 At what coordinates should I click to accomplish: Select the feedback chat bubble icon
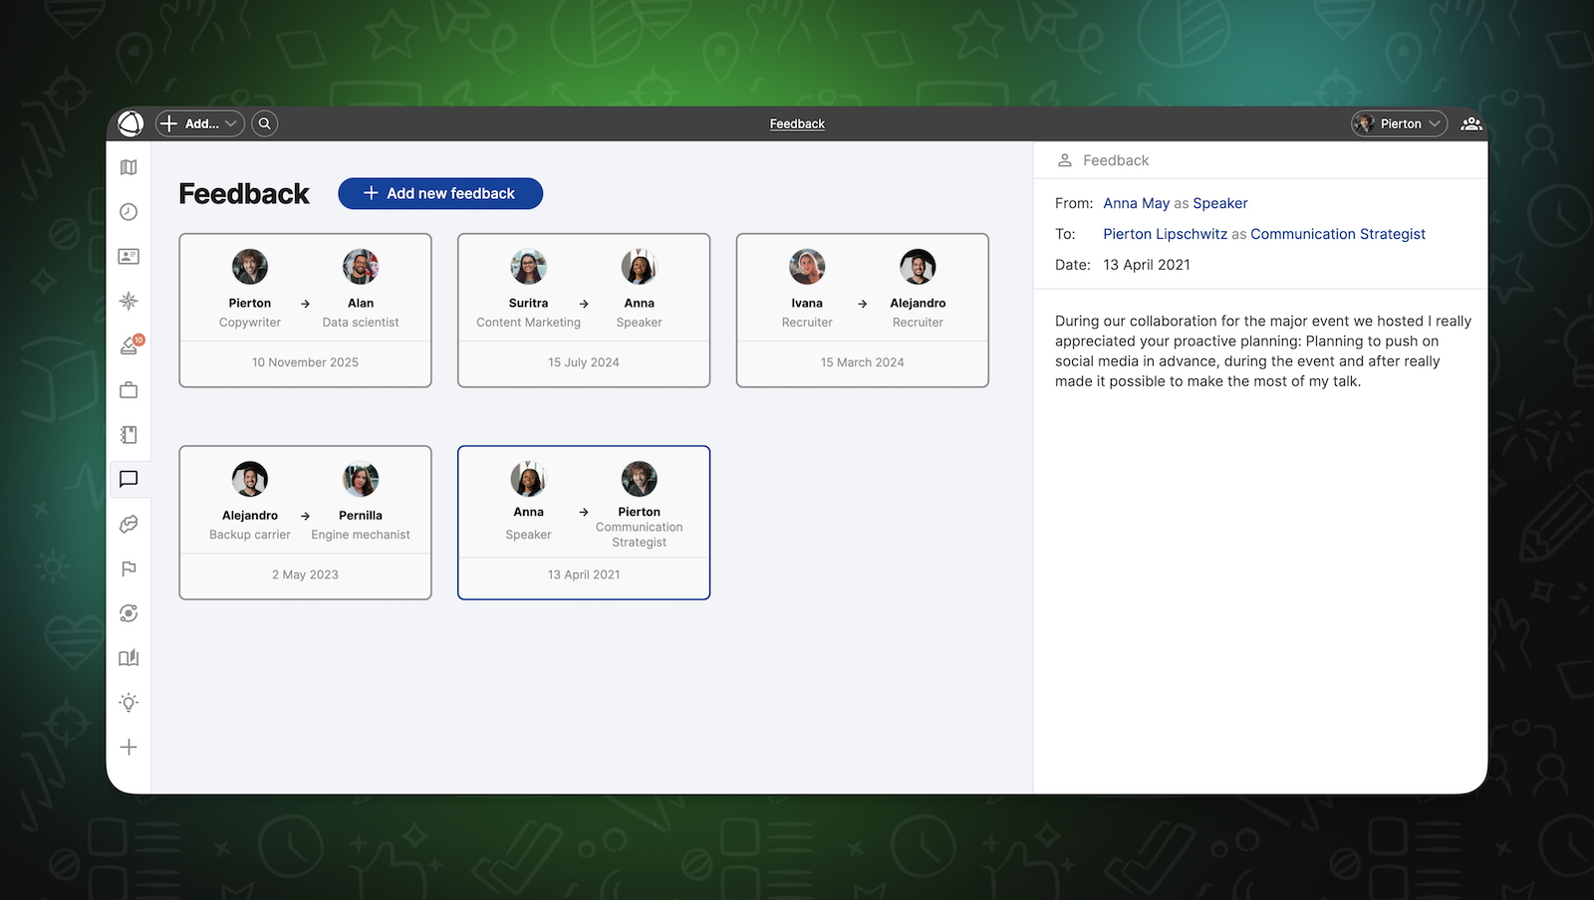(129, 479)
